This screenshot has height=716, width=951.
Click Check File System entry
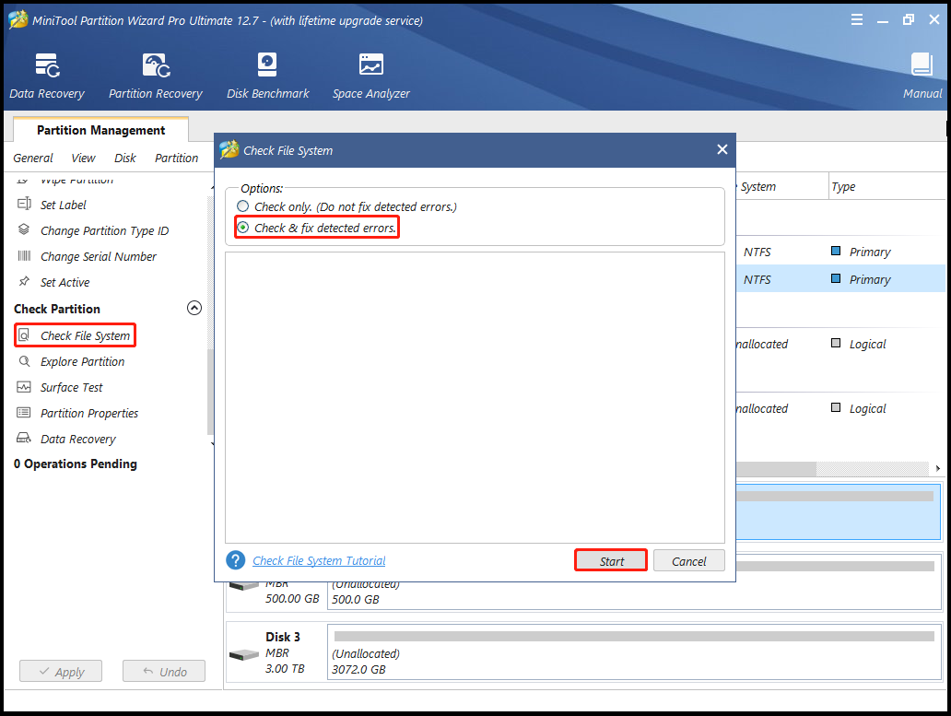coord(85,335)
